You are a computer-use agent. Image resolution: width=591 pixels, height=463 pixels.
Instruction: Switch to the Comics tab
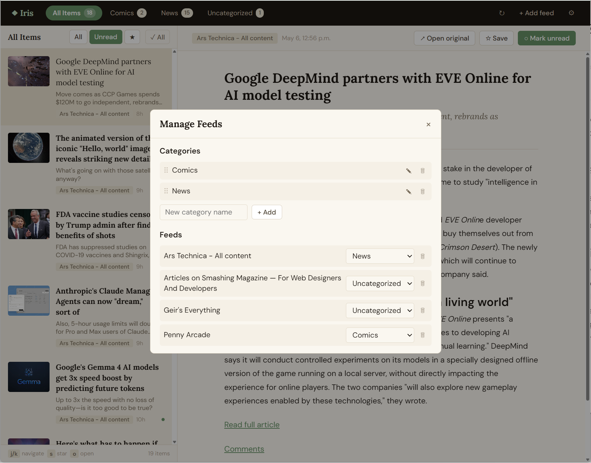pyautogui.click(x=128, y=13)
